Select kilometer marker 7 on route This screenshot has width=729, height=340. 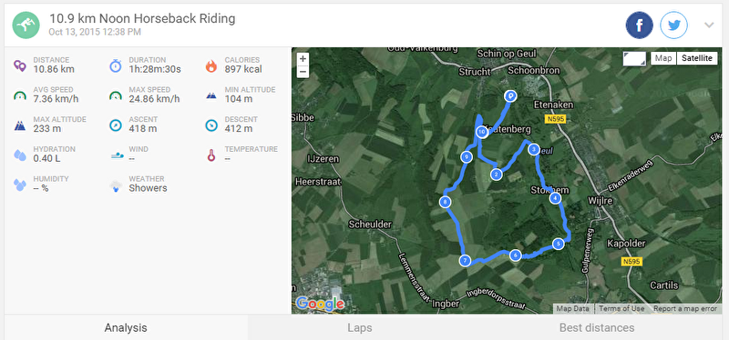465,260
